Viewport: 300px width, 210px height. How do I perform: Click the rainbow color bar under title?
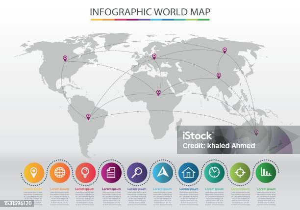150,20
